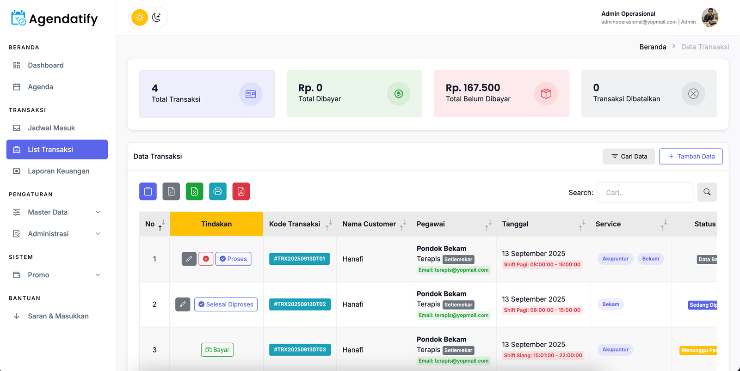Click the Admin Operasional profile avatar

tap(709, 18)
